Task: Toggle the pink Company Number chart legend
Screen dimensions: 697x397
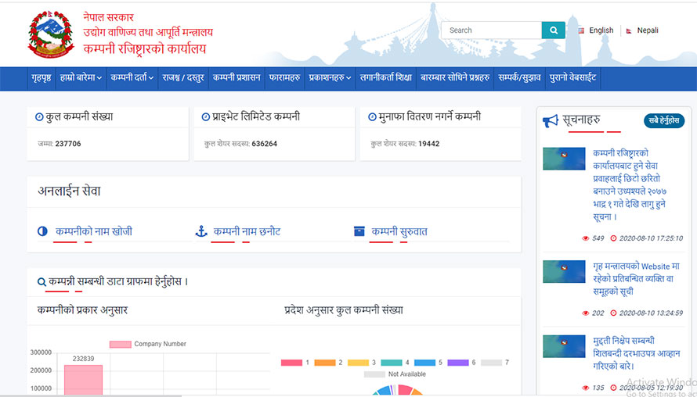Action: coord(120,344)
